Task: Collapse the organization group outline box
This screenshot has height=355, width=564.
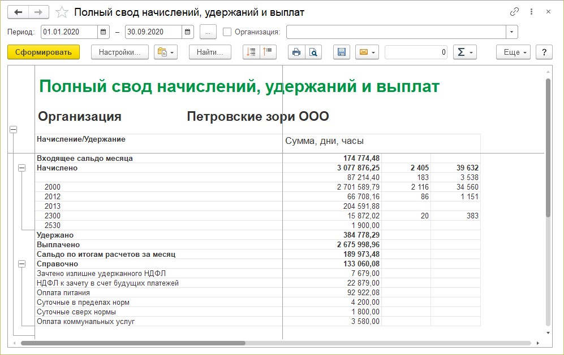Action: point(14,130)
